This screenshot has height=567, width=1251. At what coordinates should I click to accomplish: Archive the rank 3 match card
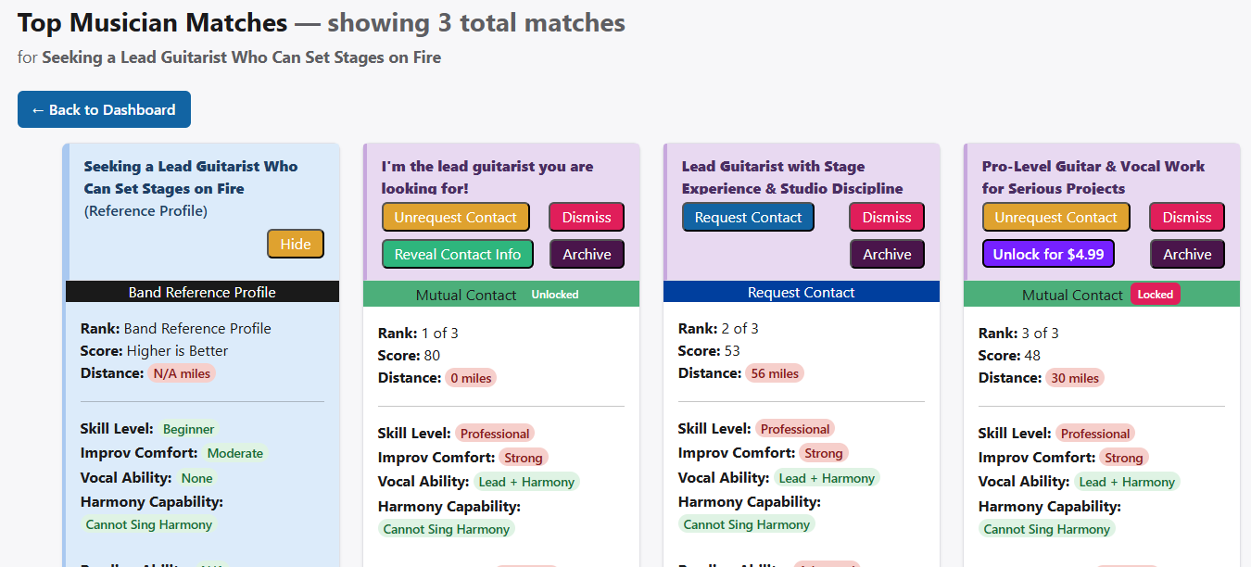1187,253
